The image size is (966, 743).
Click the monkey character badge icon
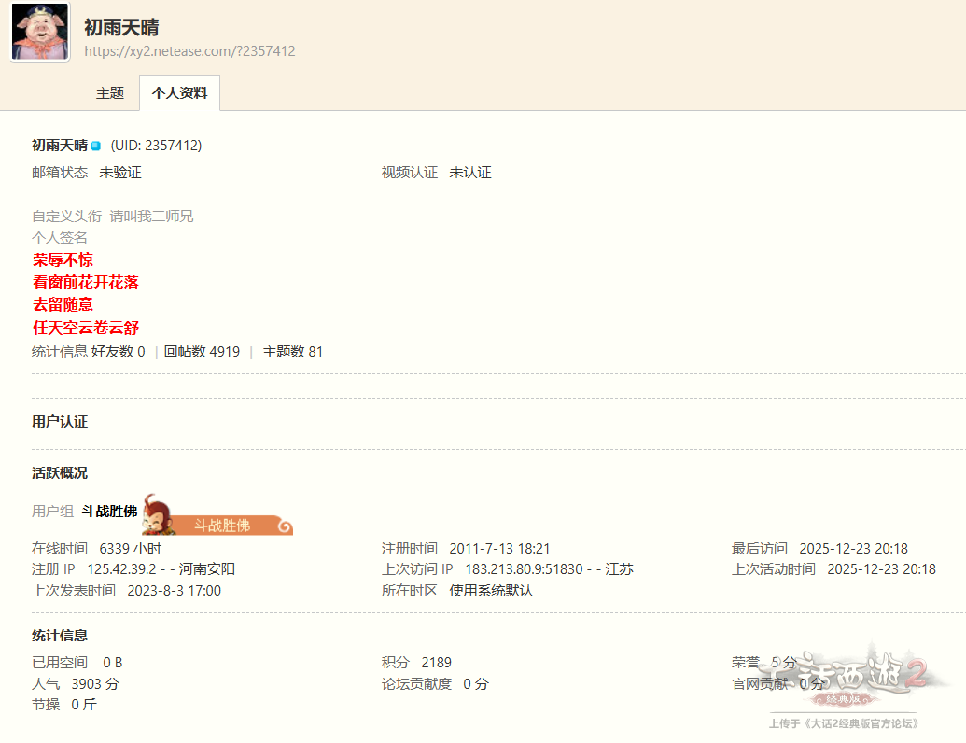coord(161,513)
